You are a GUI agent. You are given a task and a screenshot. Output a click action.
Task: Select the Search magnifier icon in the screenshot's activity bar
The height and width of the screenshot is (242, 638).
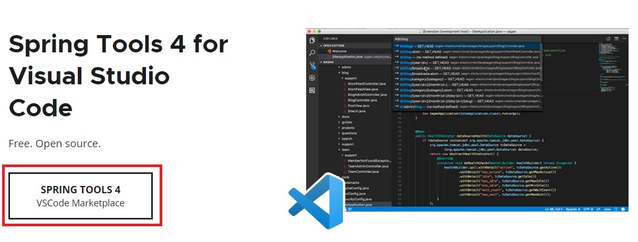(312, 53)
